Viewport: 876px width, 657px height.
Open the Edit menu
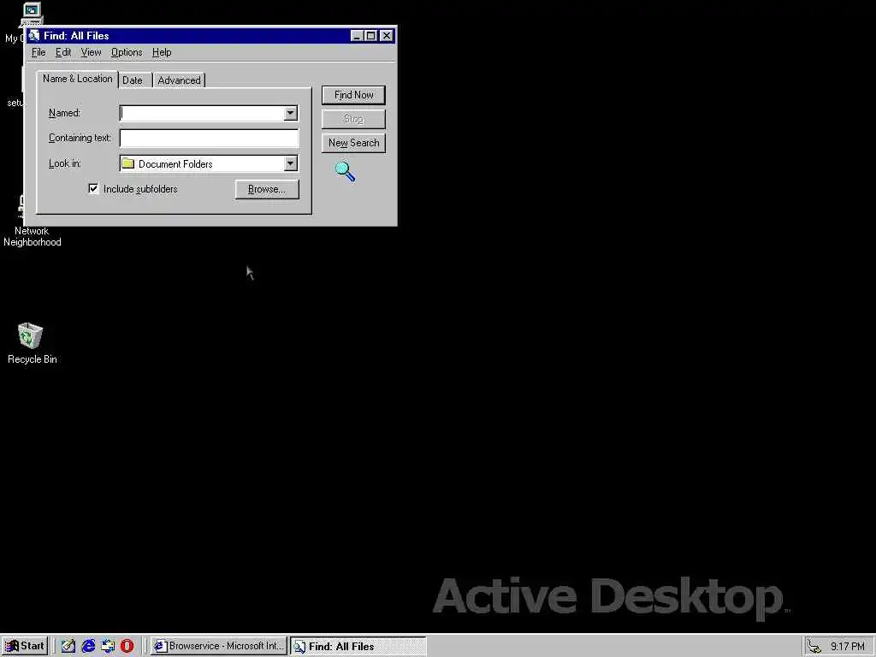pyautogui.click(x=63, y=52)
